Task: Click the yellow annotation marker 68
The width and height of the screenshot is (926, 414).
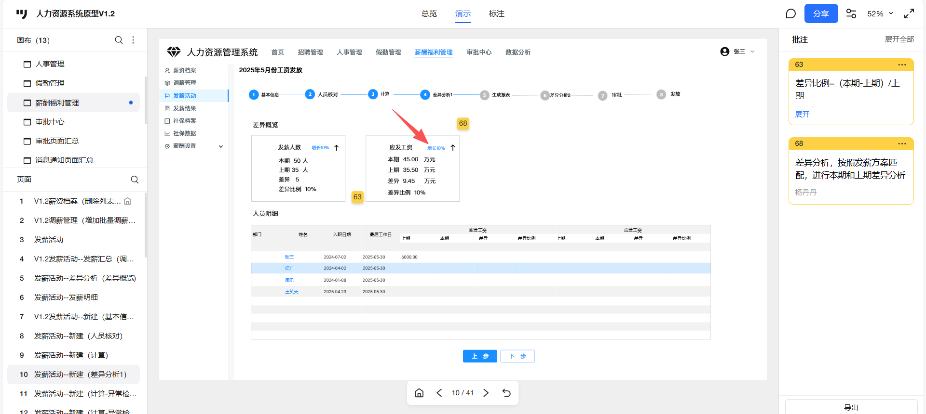Action: [x=463, y=123]
